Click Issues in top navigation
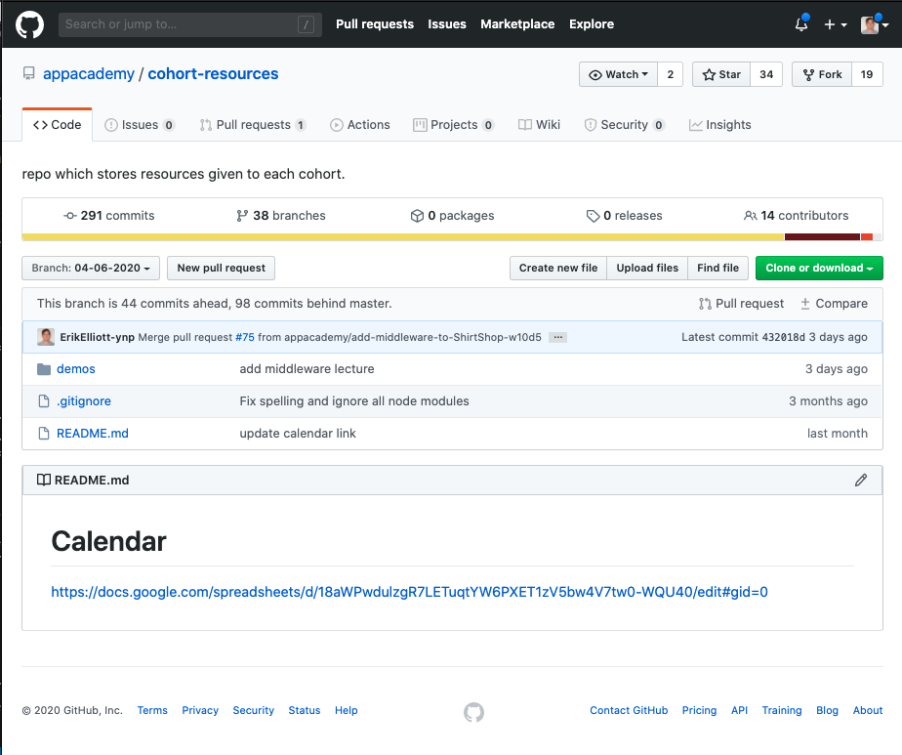Screen dimensions: 902x755 pos(447,24)
